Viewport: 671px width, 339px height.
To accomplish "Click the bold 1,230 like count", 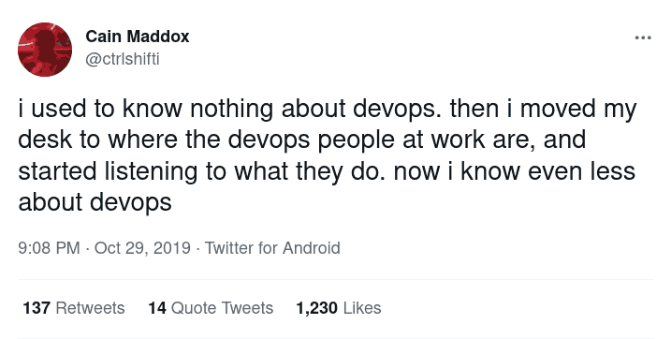I will 316,308.
